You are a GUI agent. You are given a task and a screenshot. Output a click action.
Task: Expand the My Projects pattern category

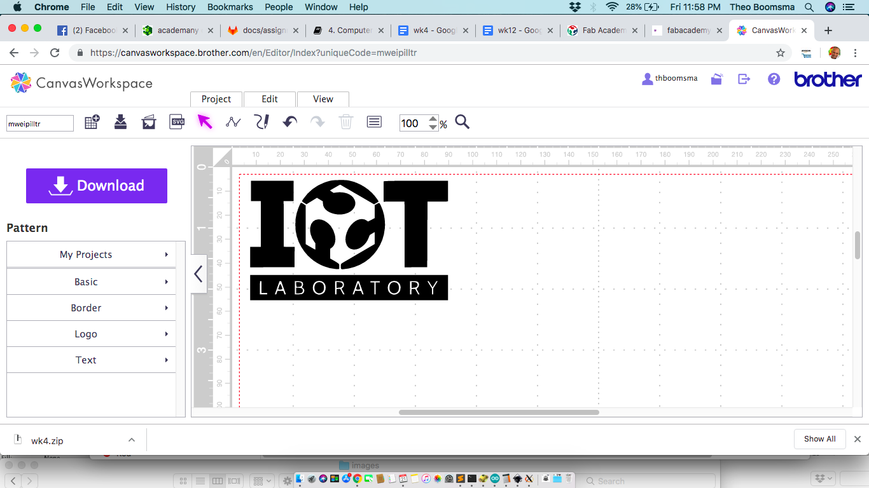point(91,254)
